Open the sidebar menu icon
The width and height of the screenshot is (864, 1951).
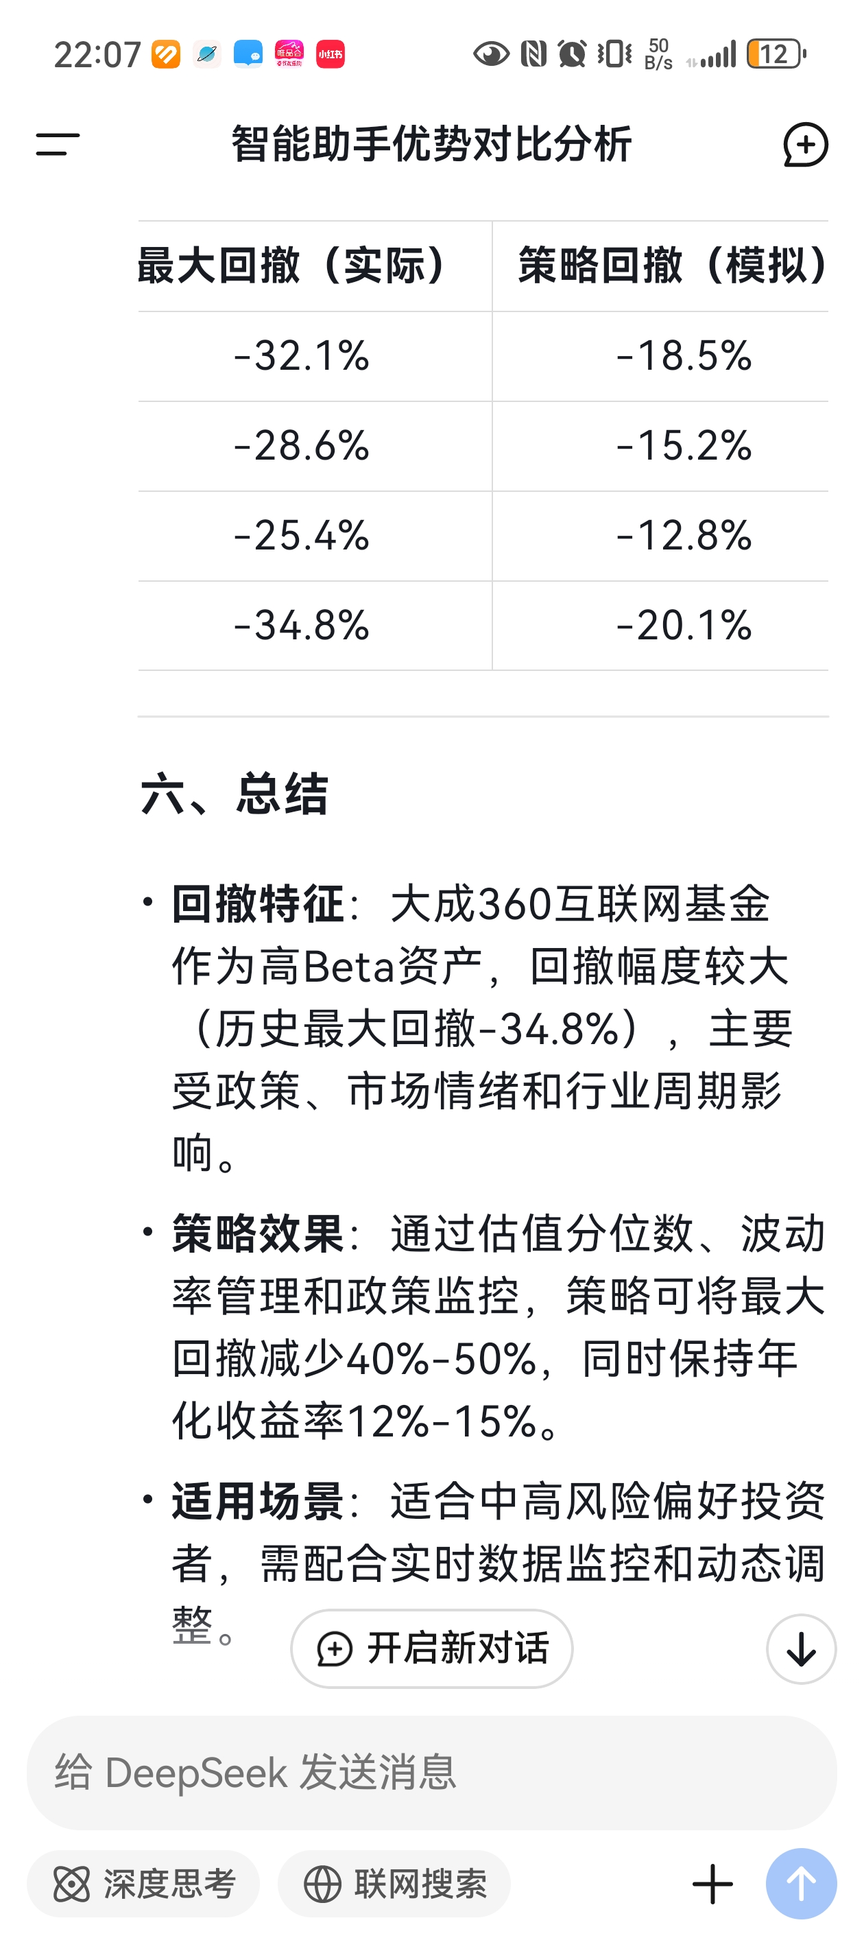(58, 144)
